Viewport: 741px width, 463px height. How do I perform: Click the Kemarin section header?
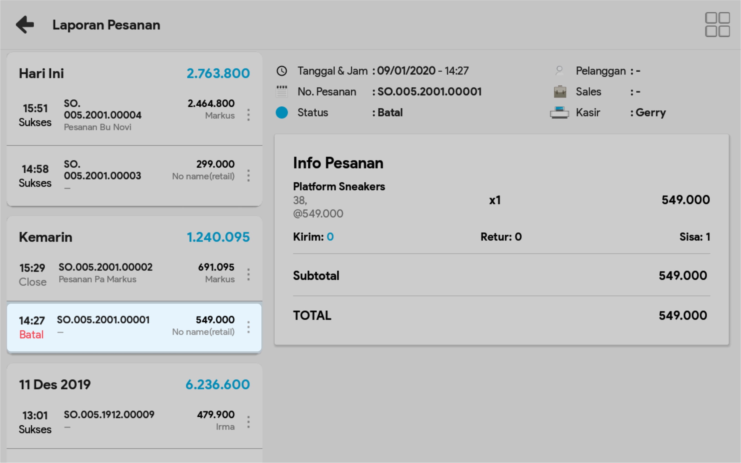coord(46,237)
